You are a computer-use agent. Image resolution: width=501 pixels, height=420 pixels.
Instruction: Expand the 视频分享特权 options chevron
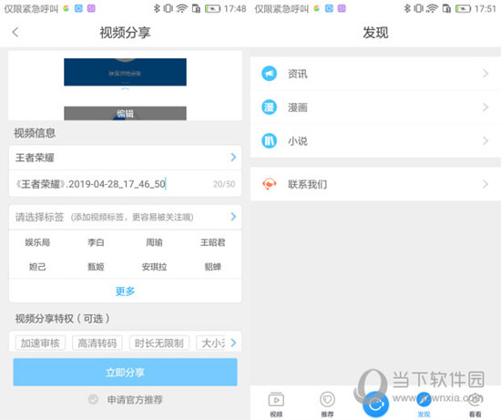(x=233, y=343)
